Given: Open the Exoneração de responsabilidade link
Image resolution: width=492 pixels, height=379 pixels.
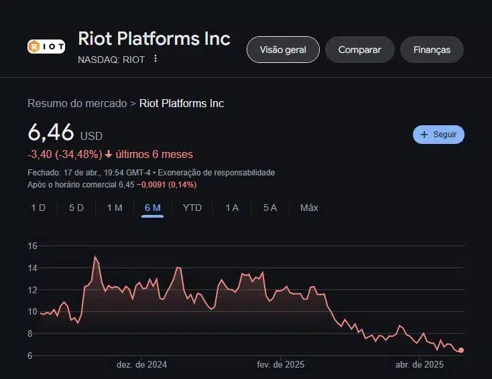Looking at the screenshot, I should (217, 173).
